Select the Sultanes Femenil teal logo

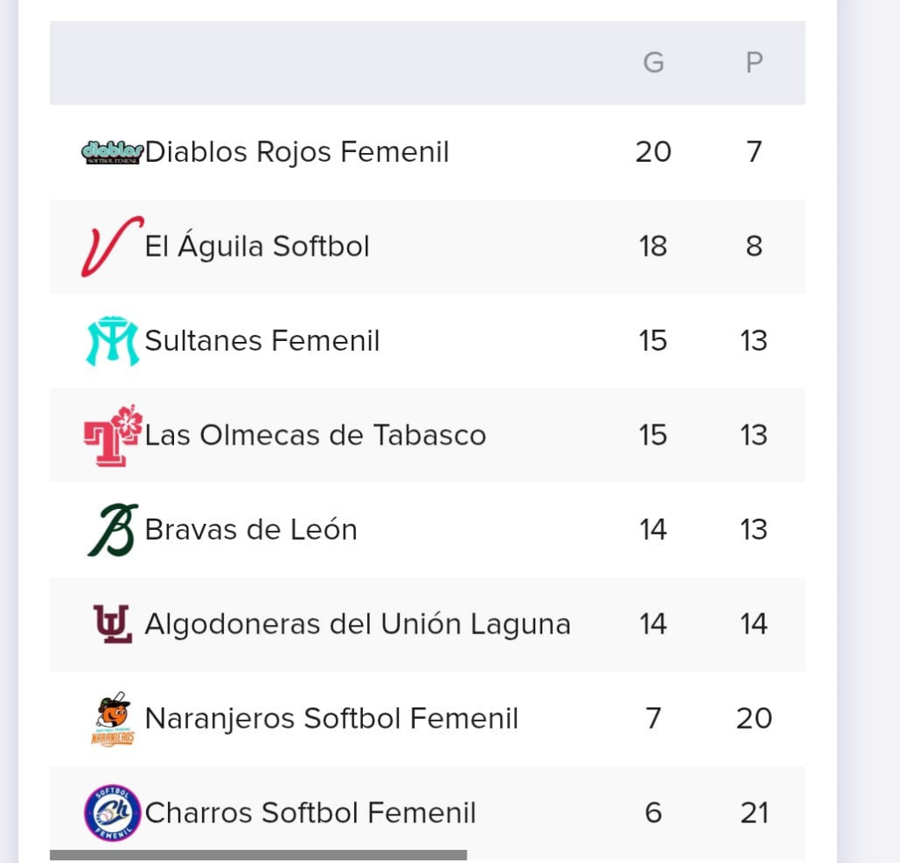tap(112, 341)
